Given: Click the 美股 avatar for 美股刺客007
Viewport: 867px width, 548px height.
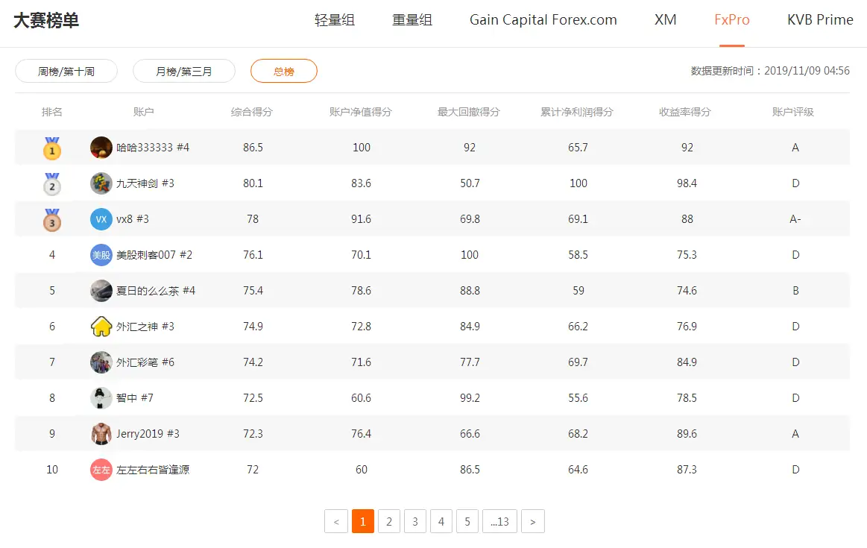Looking at the screenshot, I should click(x=101, y=255).
